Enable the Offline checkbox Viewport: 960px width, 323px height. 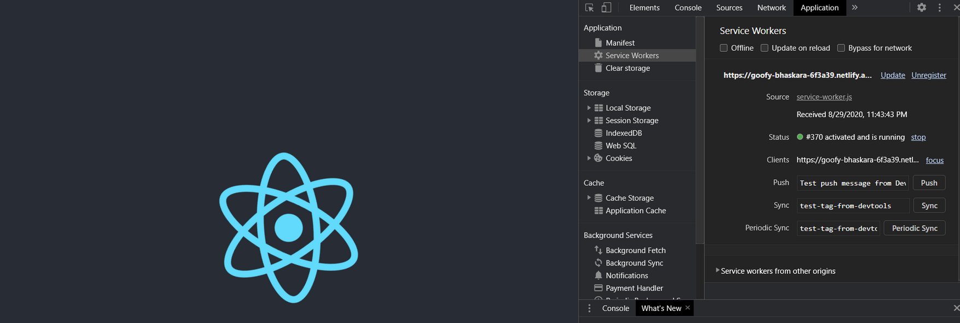tap(724, 48)
